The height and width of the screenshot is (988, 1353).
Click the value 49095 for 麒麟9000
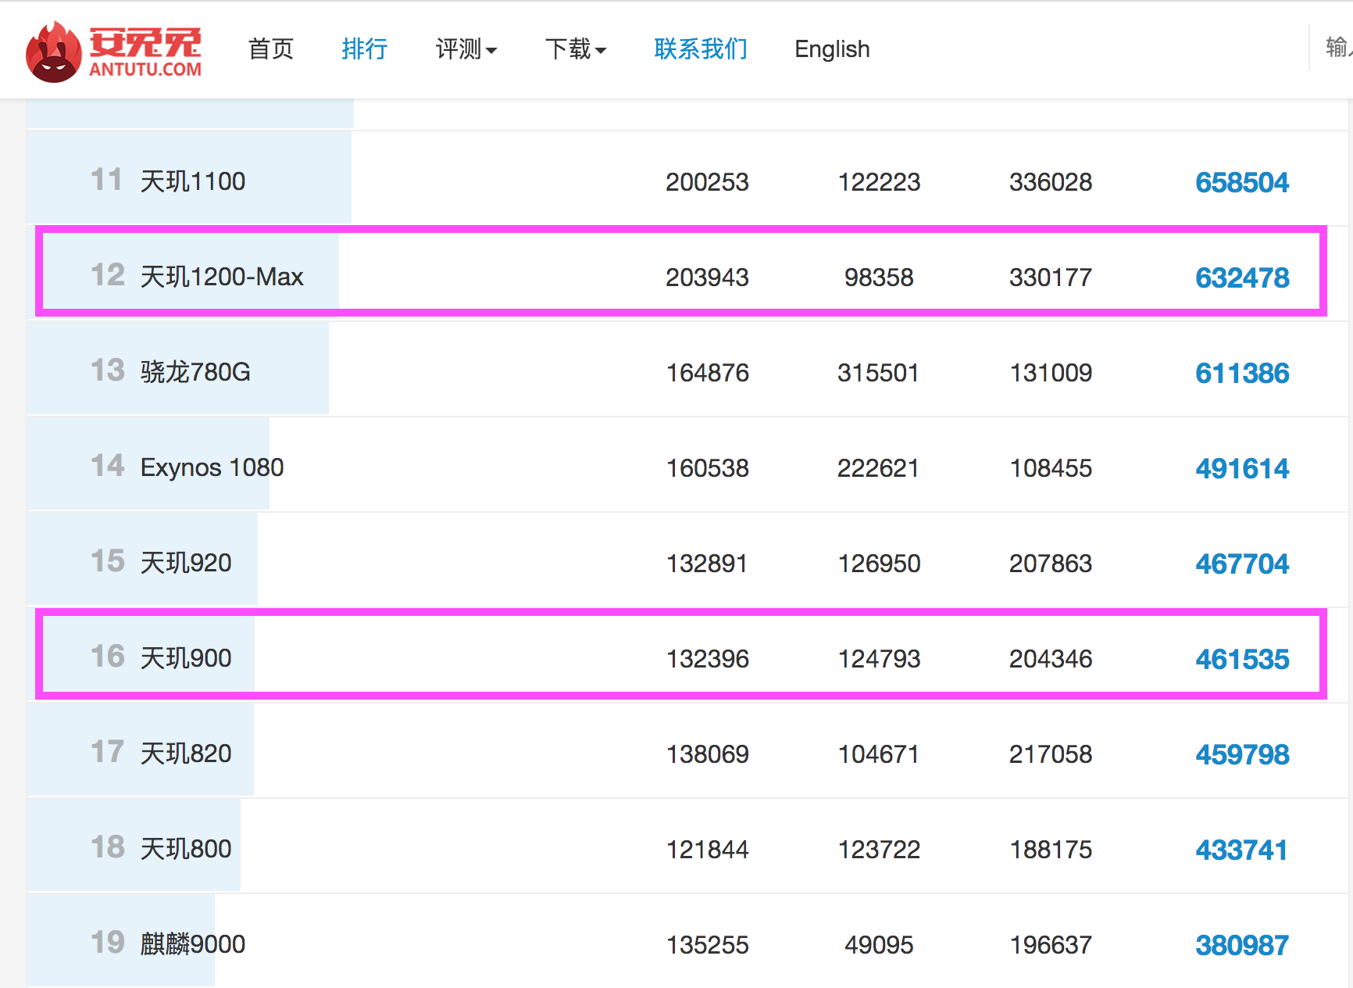pyautogui.click(x=879, y=945)
